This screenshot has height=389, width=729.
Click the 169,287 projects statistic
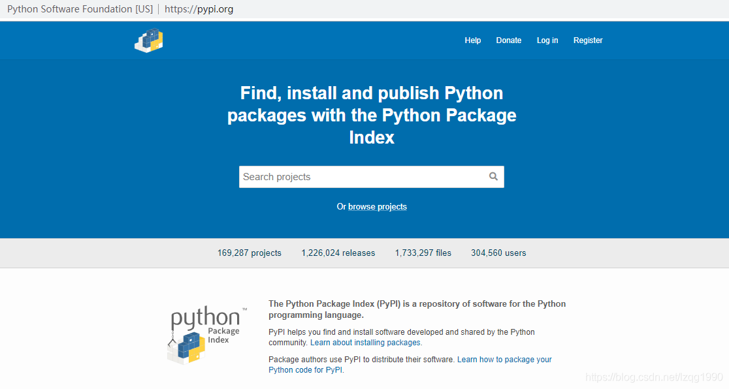pos(249,253)
